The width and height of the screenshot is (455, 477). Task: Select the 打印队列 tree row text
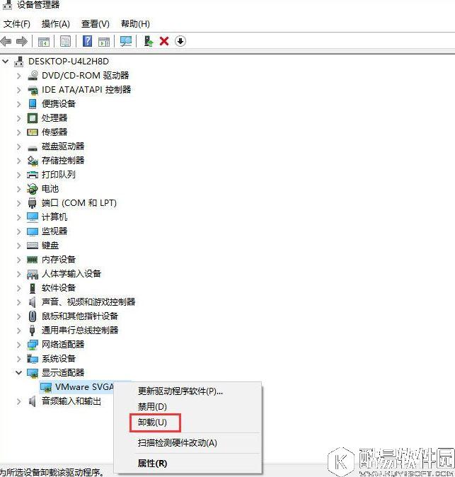pos(59,175)
